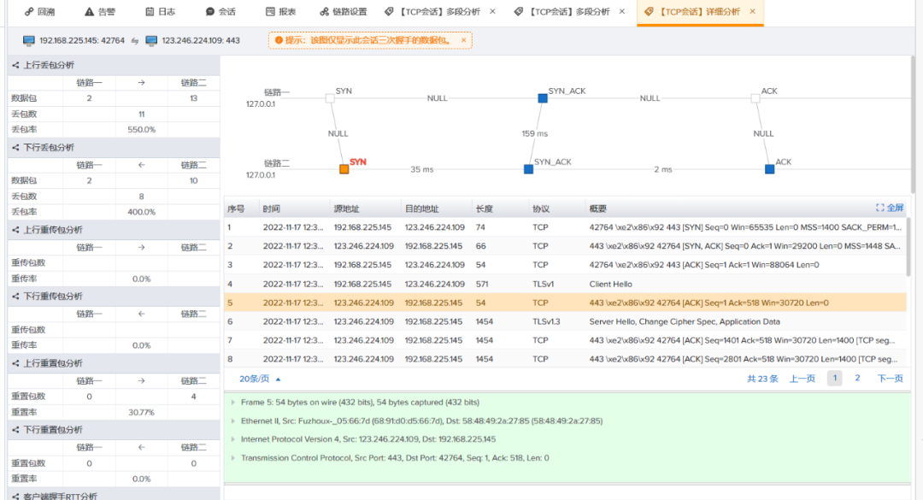The width and height of the screenshot is (923, 500).
Task: Collapse the 下行重传包分析 section
Action: click(15, 297)
